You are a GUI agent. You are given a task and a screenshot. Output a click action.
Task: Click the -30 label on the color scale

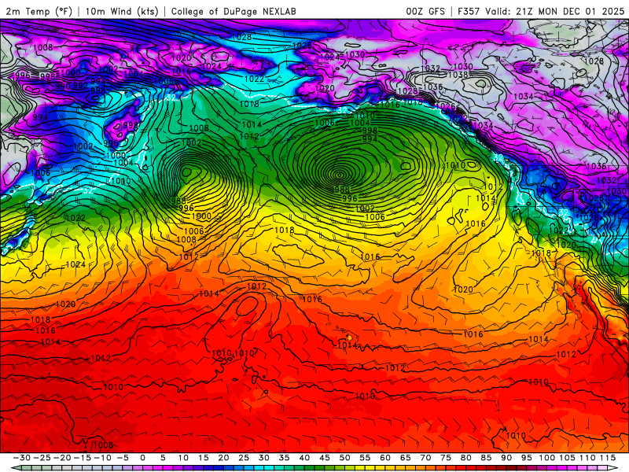click(22, 458)
